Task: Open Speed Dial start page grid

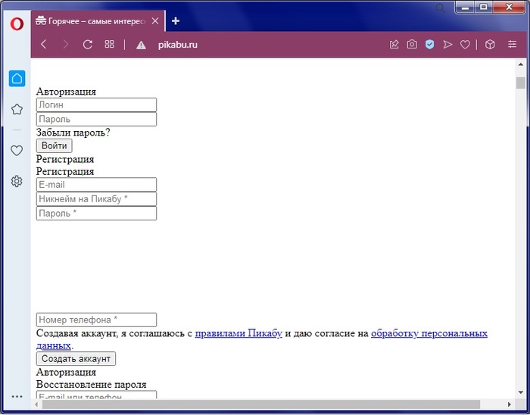Action: coord(110,44)
